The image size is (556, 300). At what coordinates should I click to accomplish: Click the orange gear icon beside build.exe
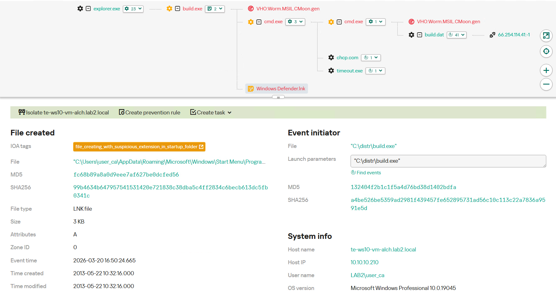(x=169, y=9)
